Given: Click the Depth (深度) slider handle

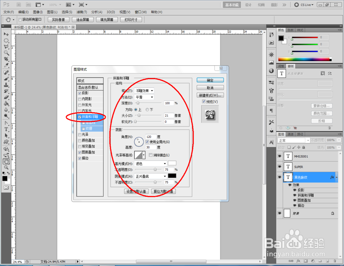Looking at the screenshot, I should click(x=138, y=103).
